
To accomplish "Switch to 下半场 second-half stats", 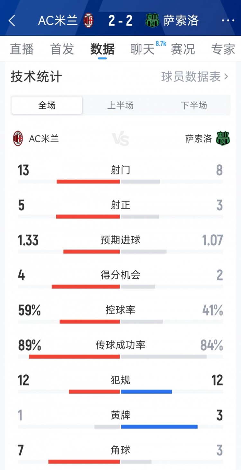I will pos(194,105).
